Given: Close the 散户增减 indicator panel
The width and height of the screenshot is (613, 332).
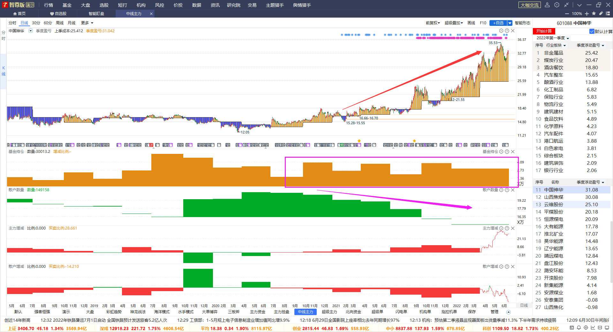Looking at the screenshot, I should [513, 267].
